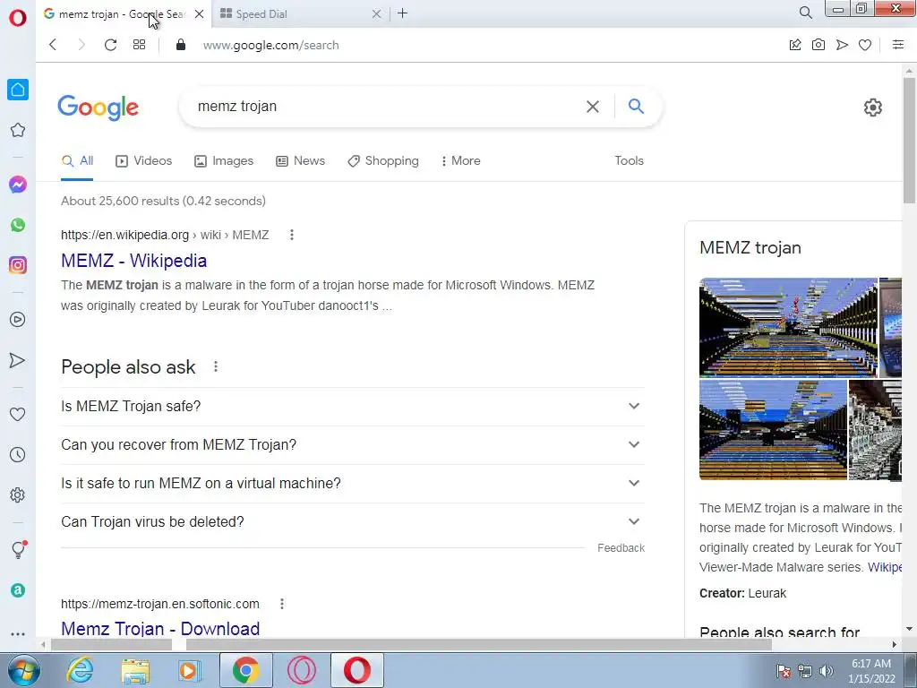Launch Internet Explorer from the taskbar

(80, 670)
